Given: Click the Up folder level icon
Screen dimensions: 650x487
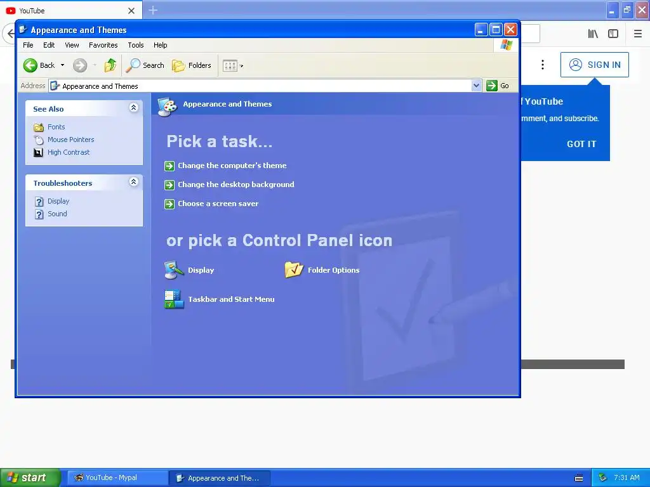Looking at the screenshot, I should pyautogui.click(x=110, y=65).
